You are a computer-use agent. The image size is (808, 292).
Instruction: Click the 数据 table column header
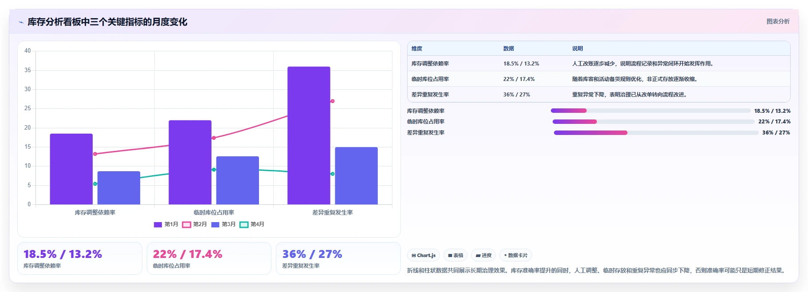509,49
